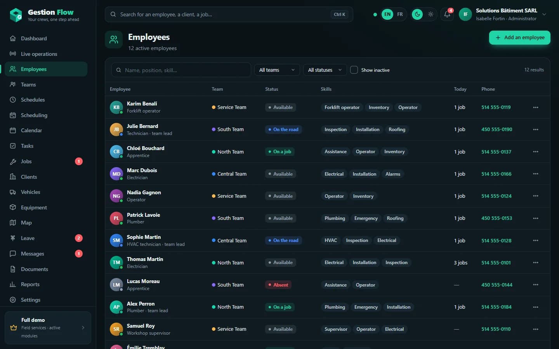Click the Absent status badge for Lucas Moreau

278,285
